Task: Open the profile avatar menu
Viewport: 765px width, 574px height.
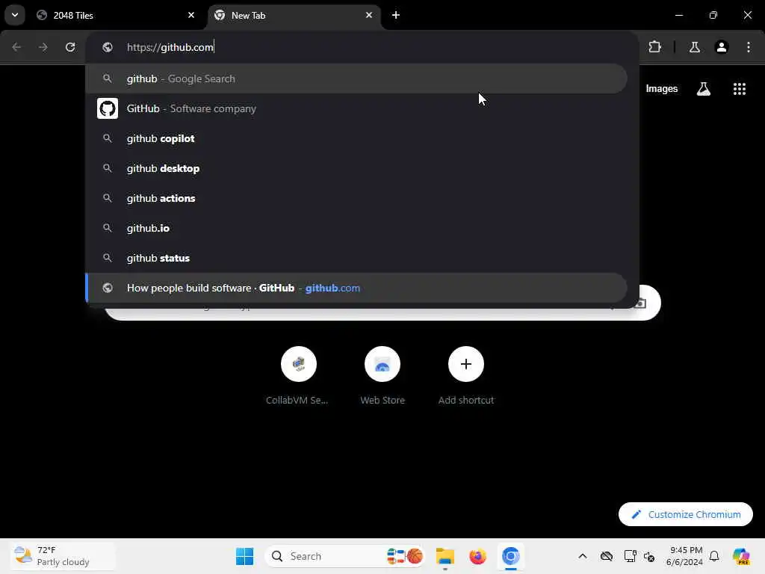Action: point(722,47)
